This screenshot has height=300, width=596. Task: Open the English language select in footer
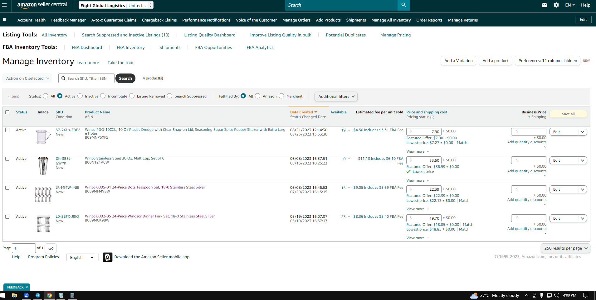(x=81, y=257)
